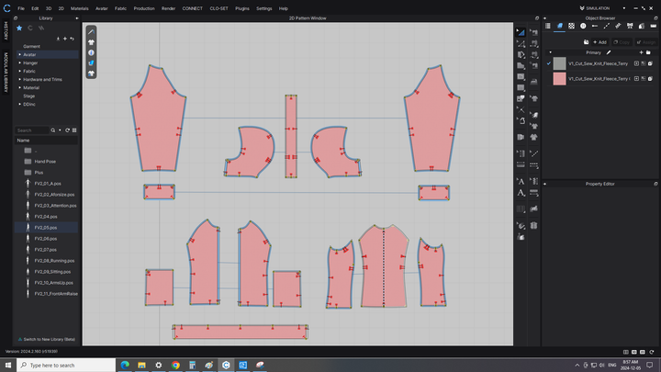Expand the Hanger folder in Library
Image resolution: width=661 pixels, height=372 pixels.
20,62
